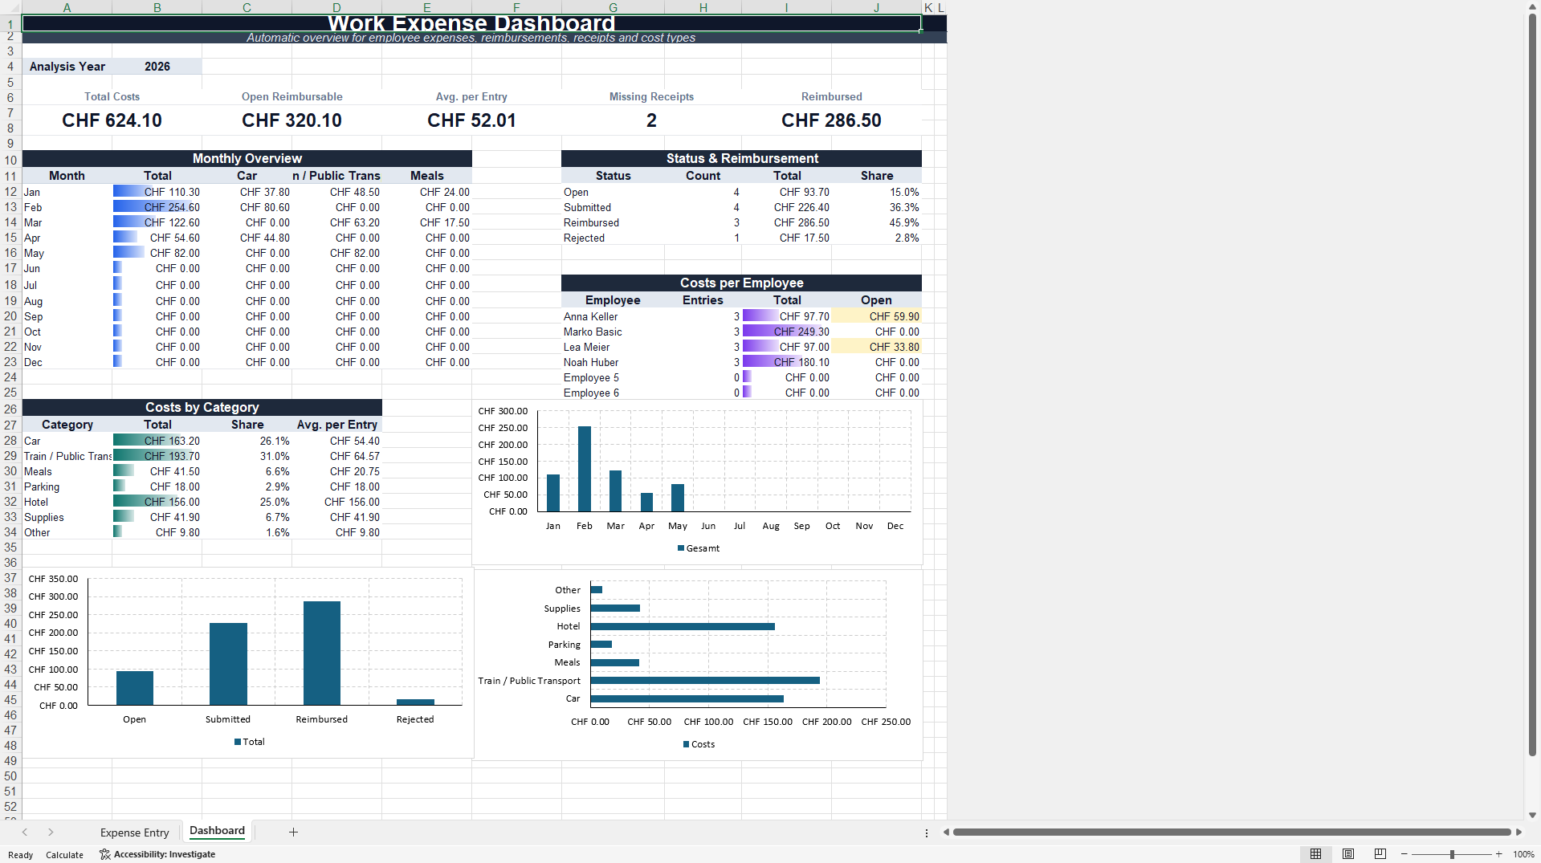Select Supplies avg CHF 41.90 cell
Viewport: 1541px width, 863px height.
(336, 517)
